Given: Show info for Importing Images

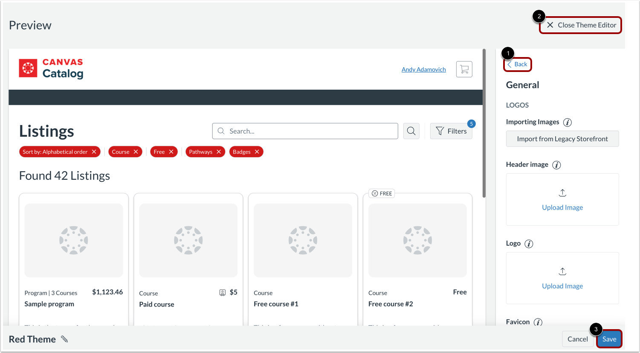Looking at the screenshot, I should (567, 122).
